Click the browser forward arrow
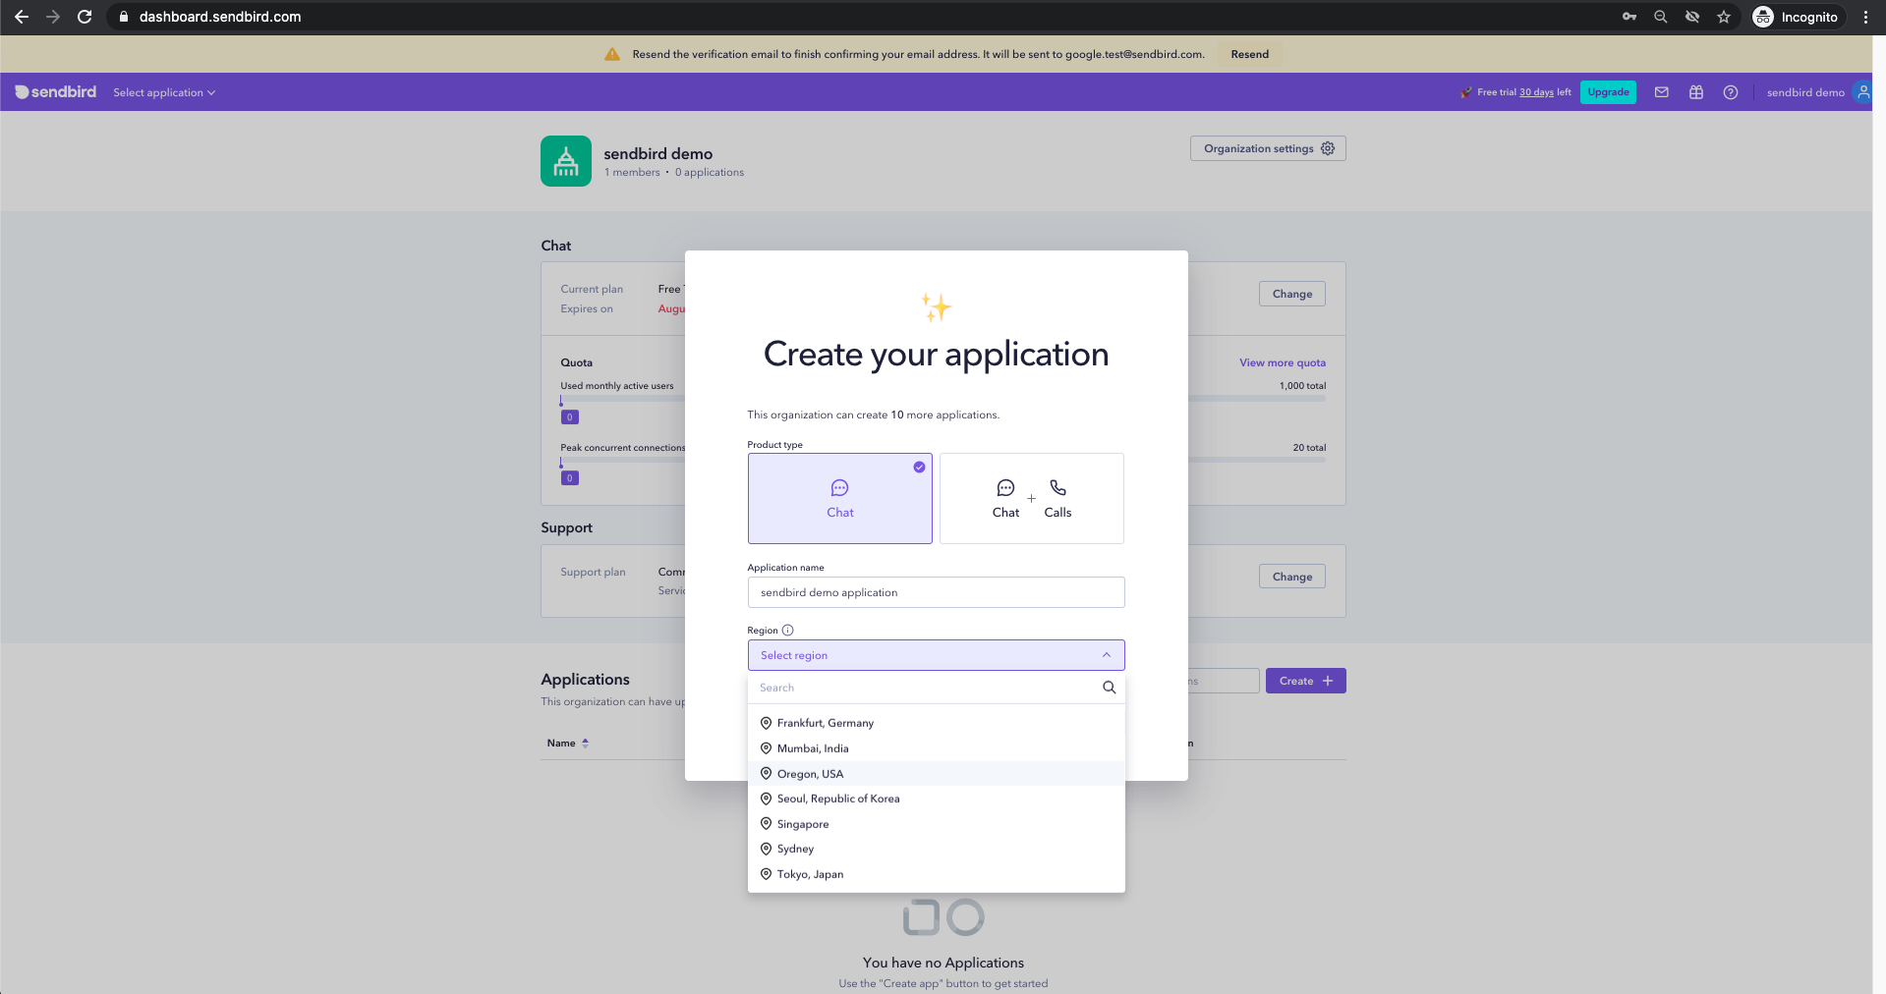 [53, 17]
